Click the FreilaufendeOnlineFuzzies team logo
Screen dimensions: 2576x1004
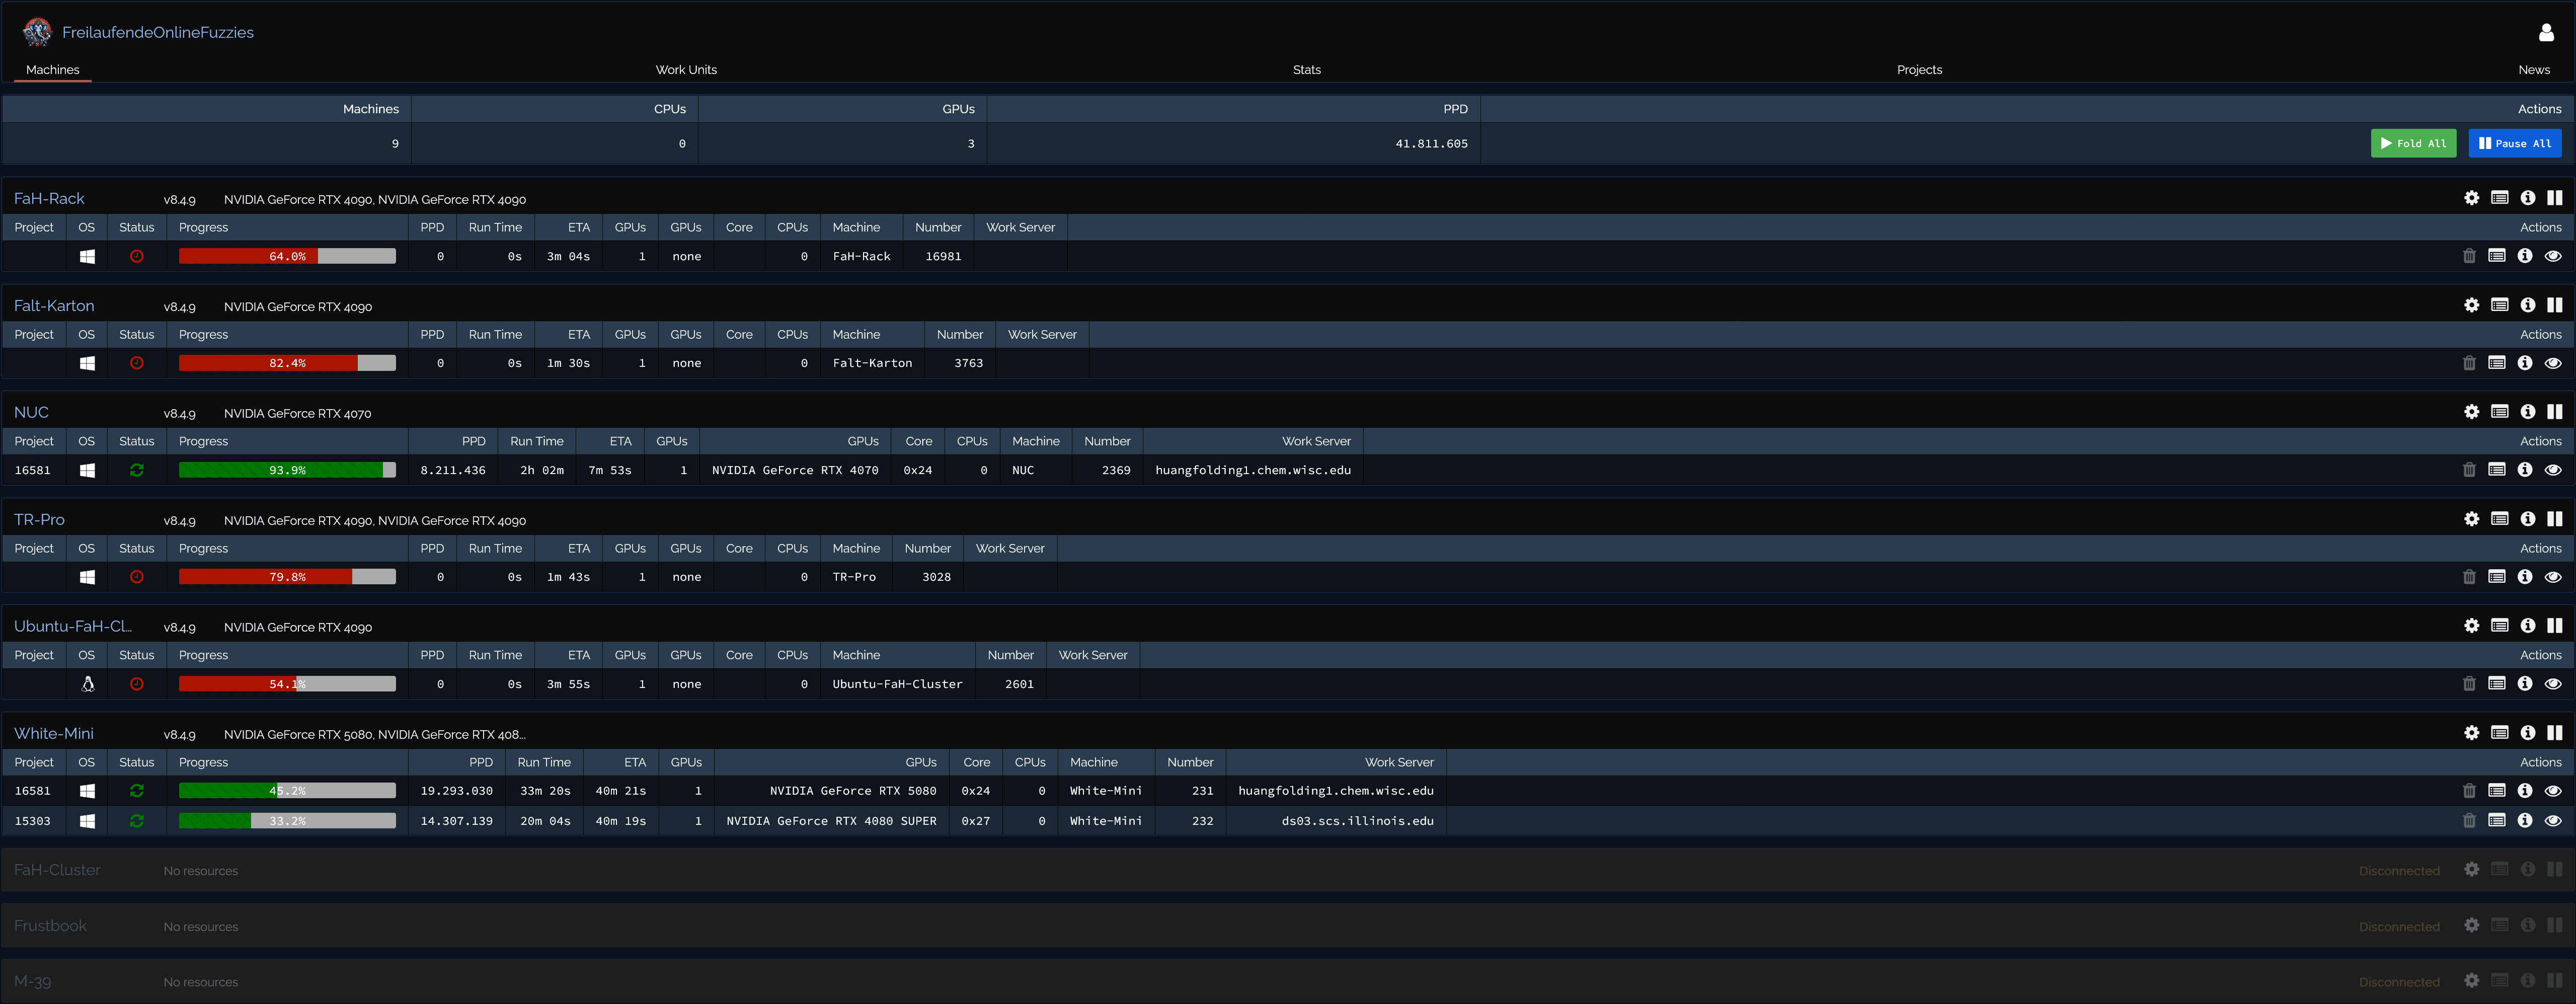tap(38, 32)
